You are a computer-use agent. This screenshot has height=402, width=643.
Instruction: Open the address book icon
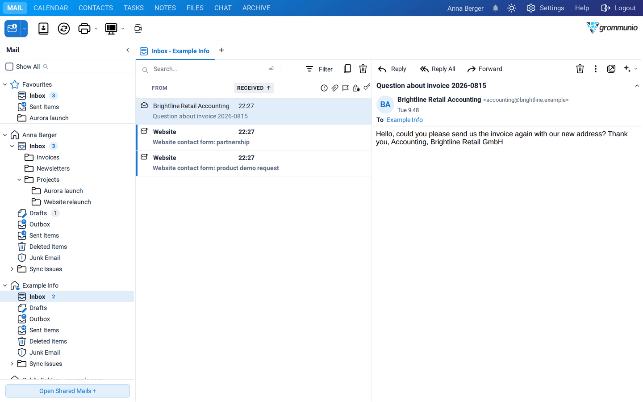(x=43, y=29)
